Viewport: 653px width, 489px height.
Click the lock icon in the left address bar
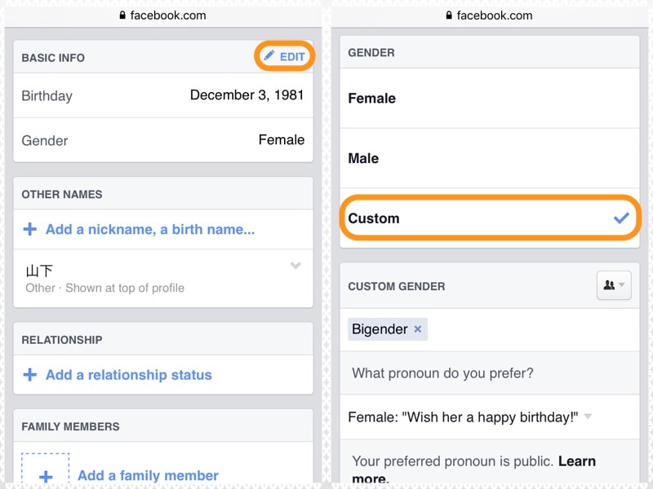point(120,15)
